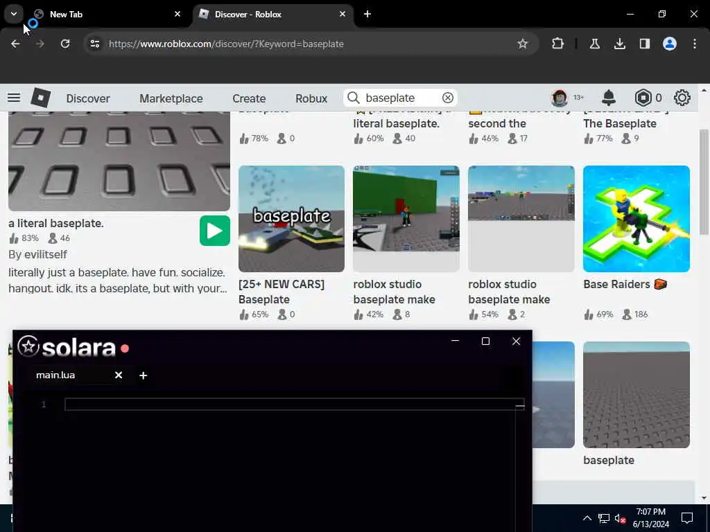Open Chrome extensions puzzle icon
This screenshot has width=710, height=532.
[558, 44]
